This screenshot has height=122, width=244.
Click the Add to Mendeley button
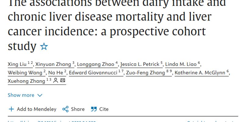coord(33,109)
